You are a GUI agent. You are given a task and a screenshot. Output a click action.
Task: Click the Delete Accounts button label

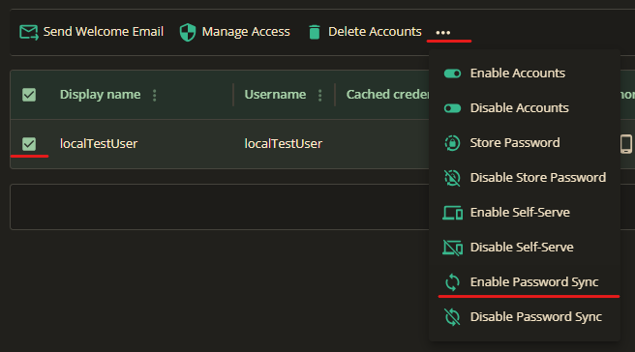coord(375,32)
